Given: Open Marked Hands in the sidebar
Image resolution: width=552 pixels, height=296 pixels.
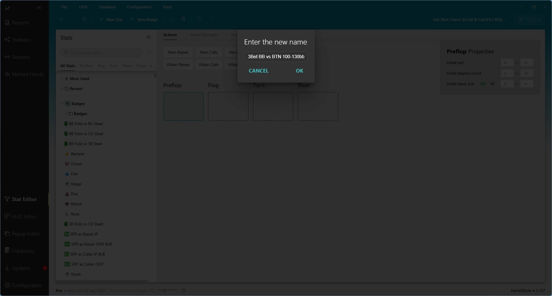Looking at the screenshot, I should (28, 74).
